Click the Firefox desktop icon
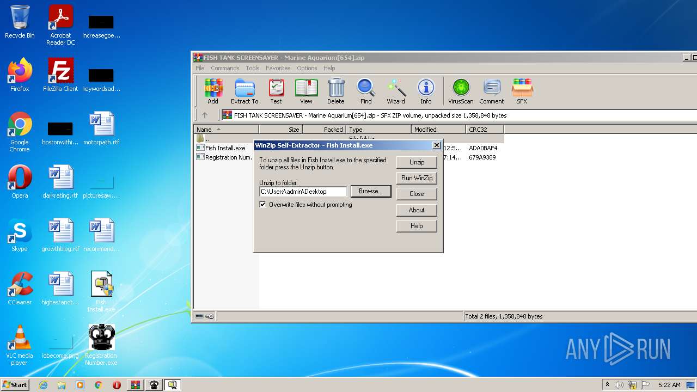The image size is (697, 392). click(20, 76)
